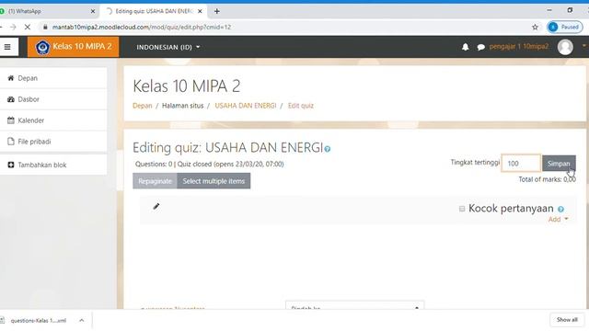
Task: Click the site lock icon in address bar
Action: [45, 27]
